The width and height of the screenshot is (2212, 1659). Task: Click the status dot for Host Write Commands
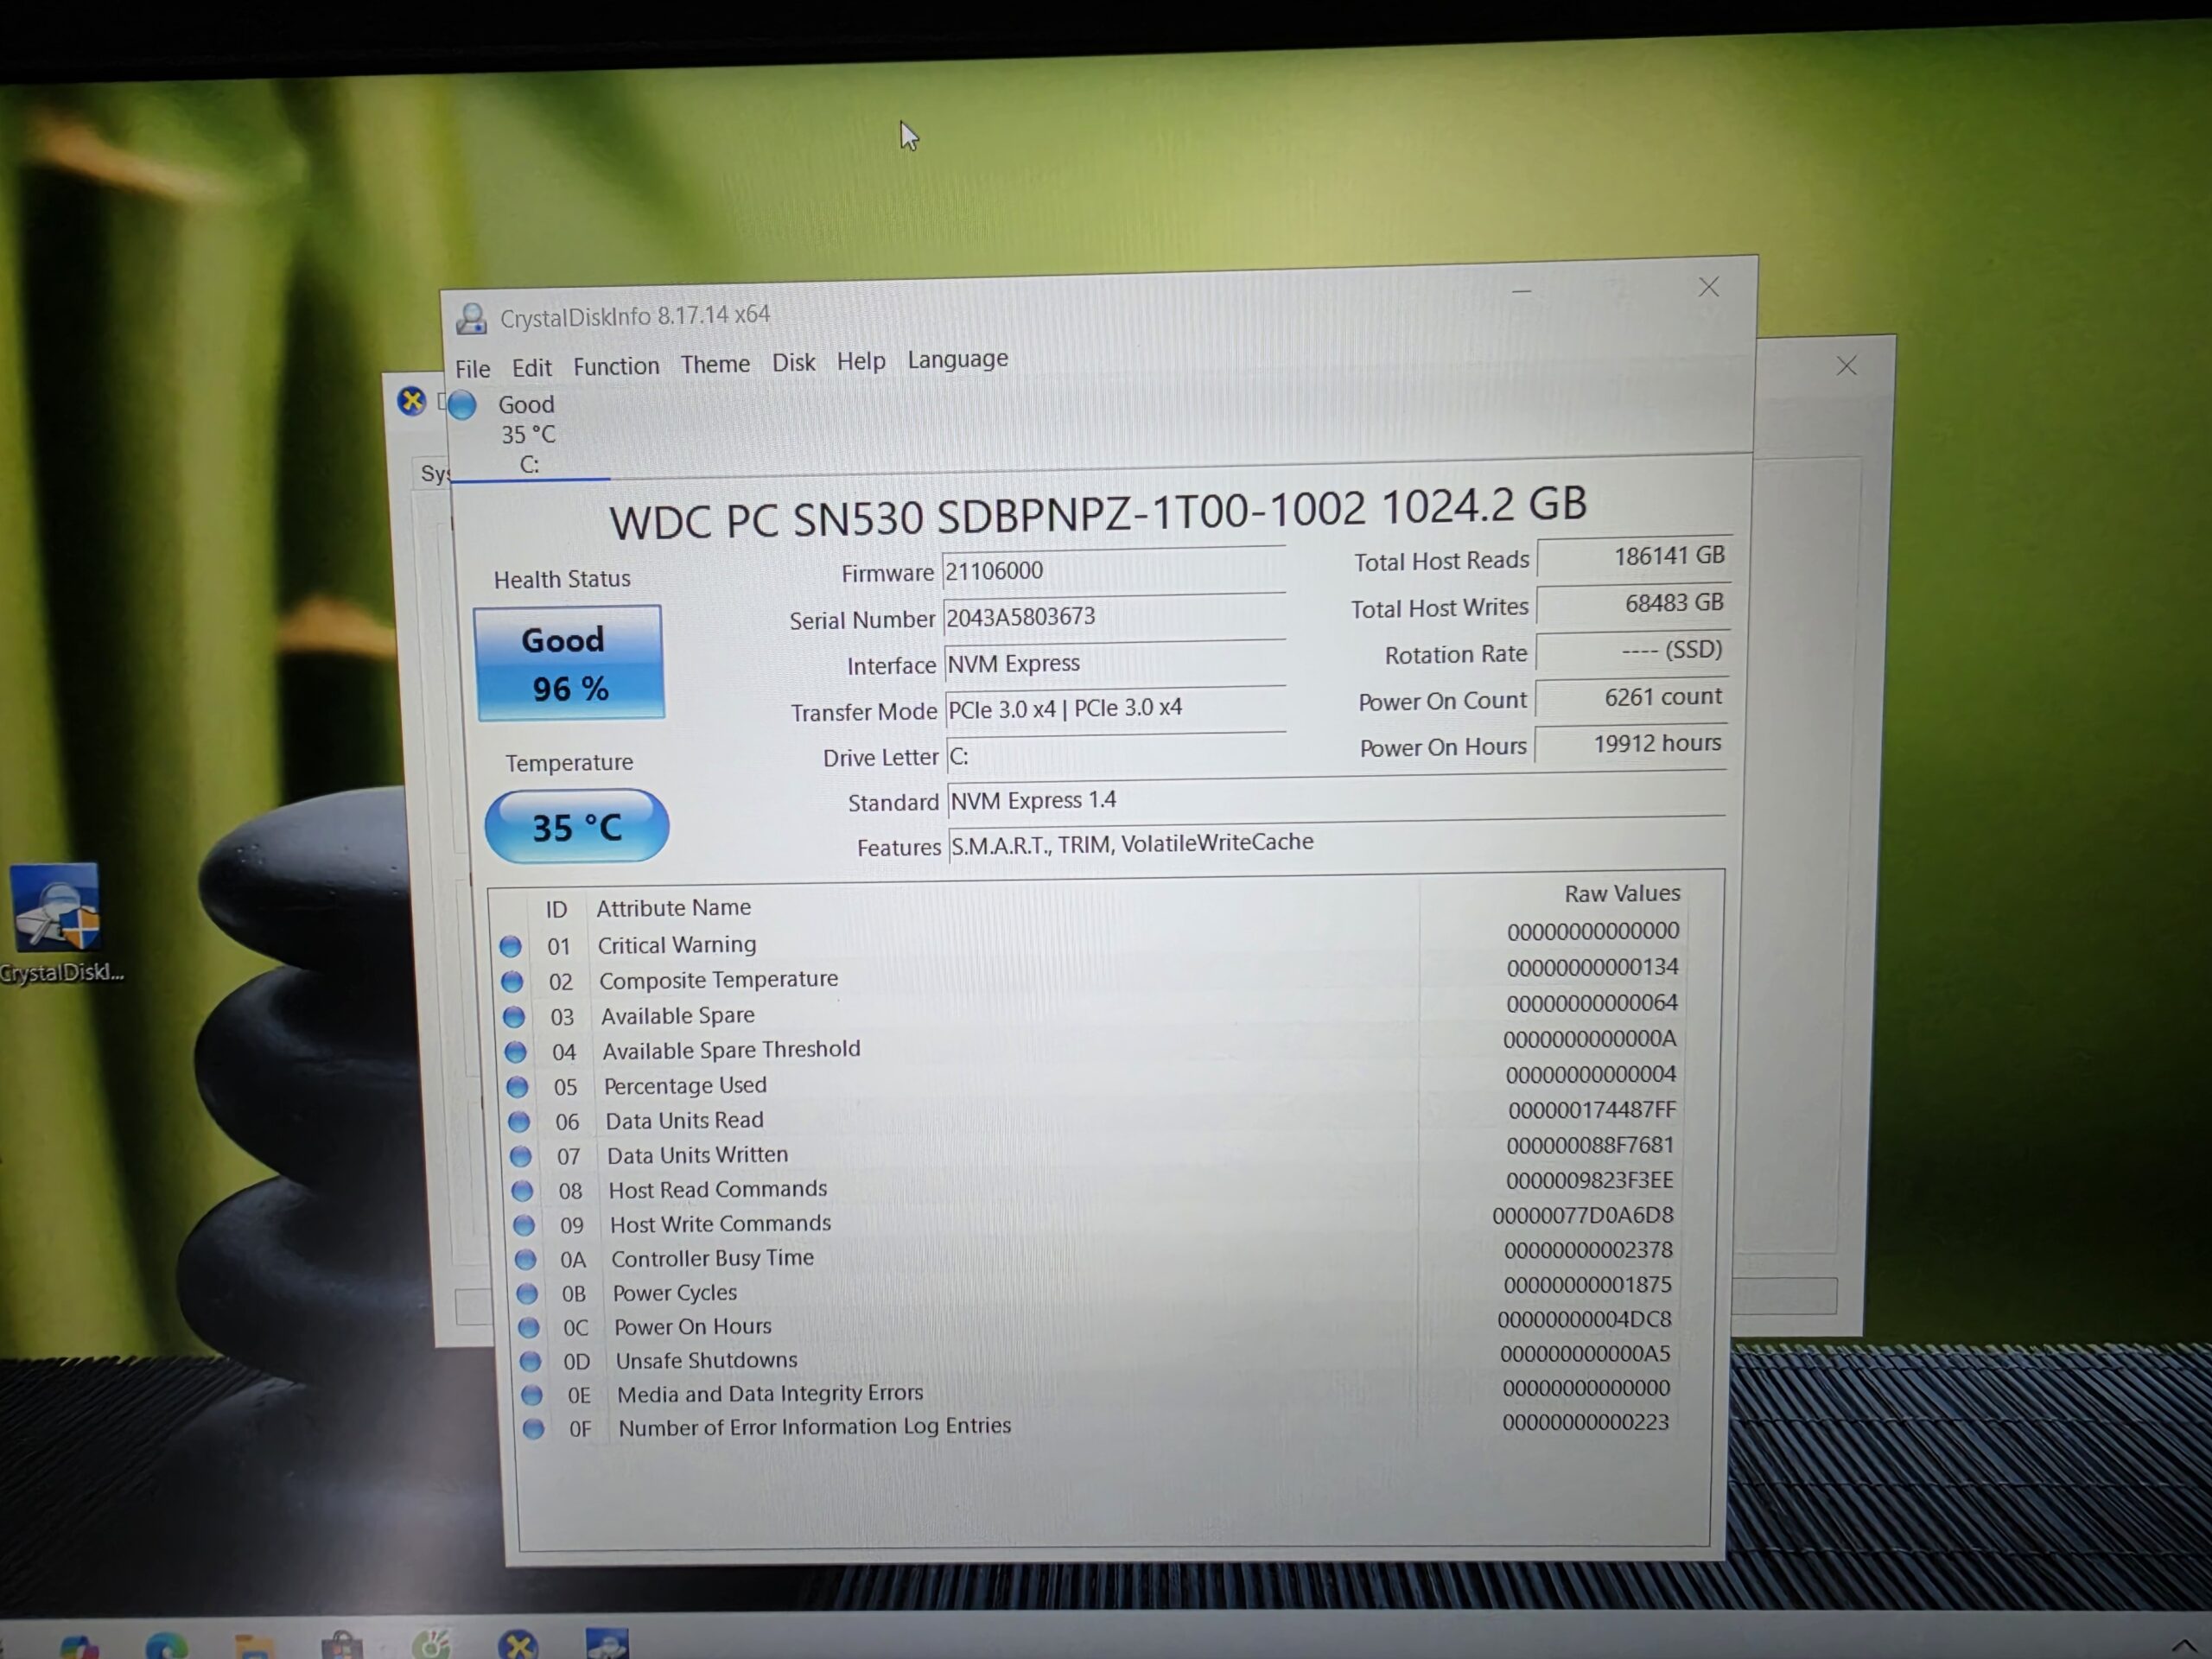tap(524, 1225)
